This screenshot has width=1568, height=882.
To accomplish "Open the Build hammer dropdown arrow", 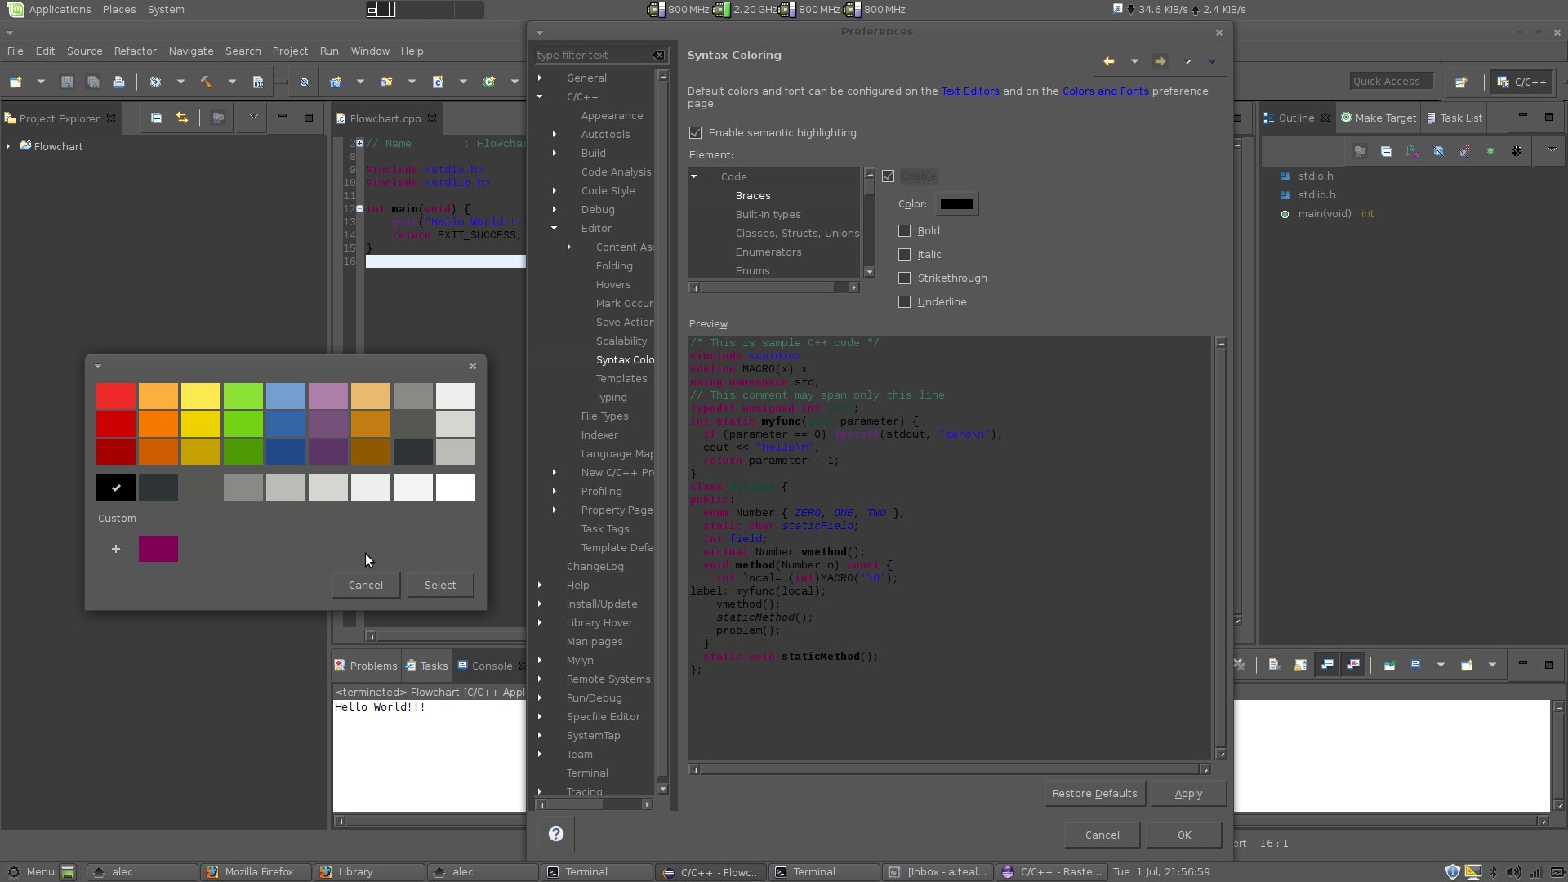I will click(x=232, y=82).
